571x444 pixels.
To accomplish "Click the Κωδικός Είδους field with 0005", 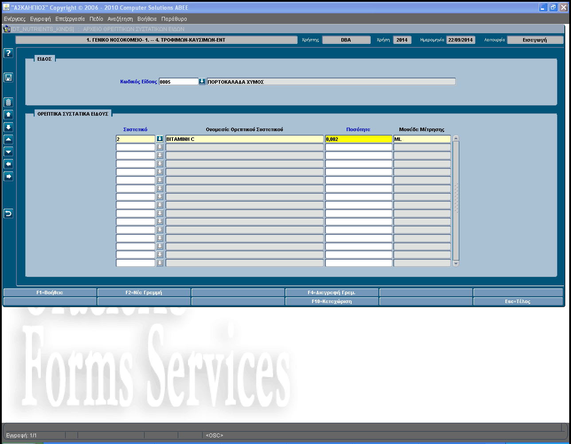I will 179,82.
